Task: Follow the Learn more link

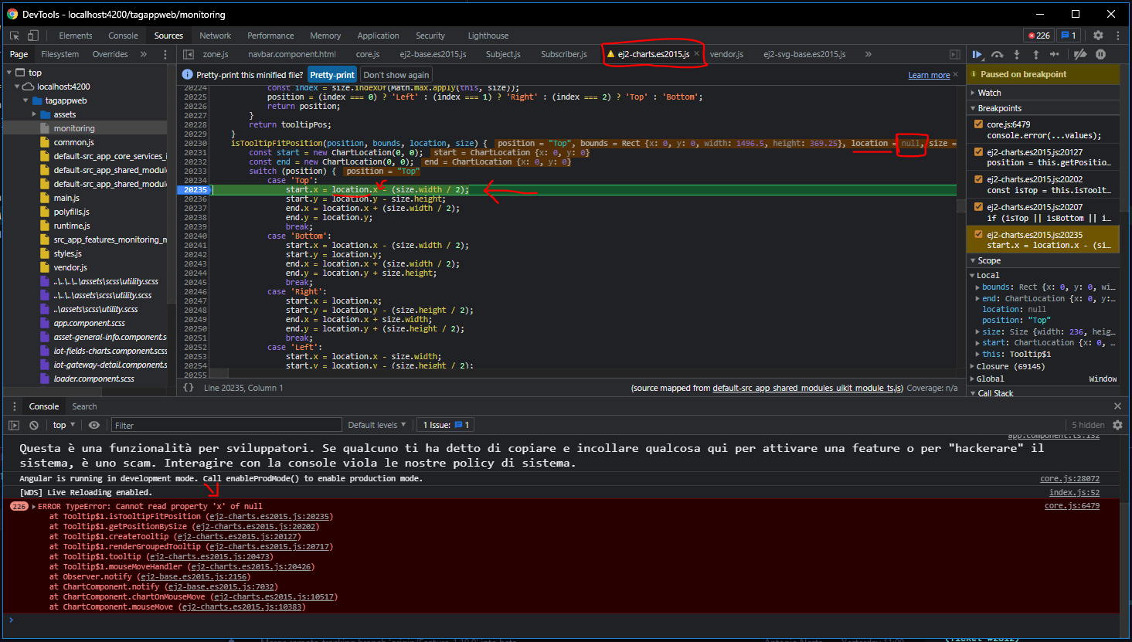Action: (929, 75)
